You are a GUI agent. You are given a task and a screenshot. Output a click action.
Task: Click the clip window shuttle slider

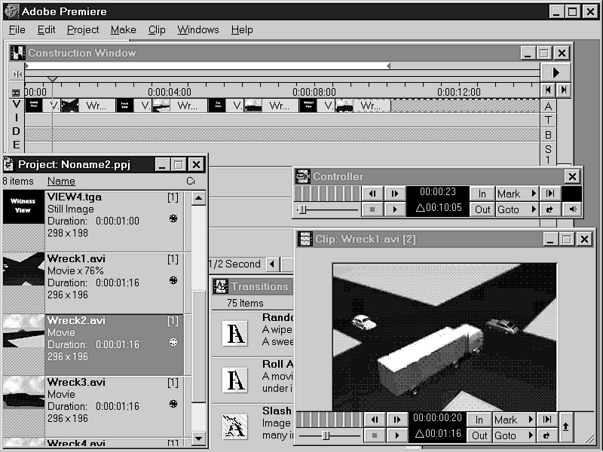(x=326, y=435)
